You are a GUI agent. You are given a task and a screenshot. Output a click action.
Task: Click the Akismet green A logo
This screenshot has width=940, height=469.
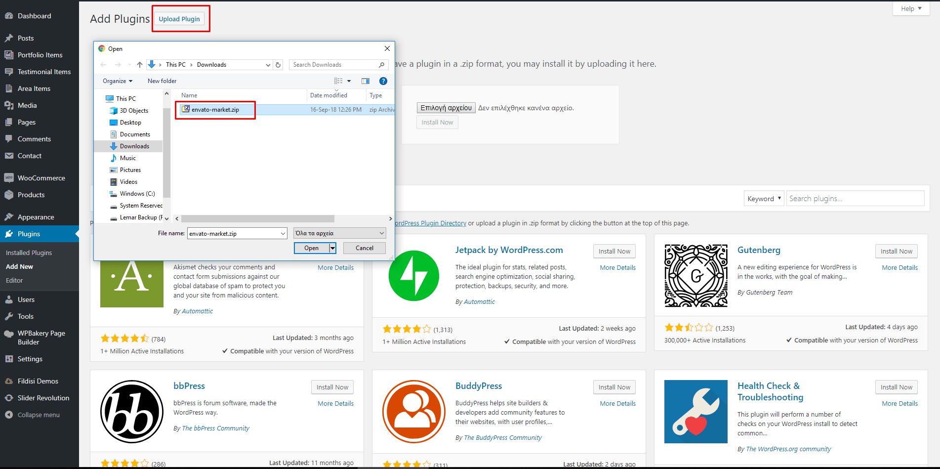[132, 284]
